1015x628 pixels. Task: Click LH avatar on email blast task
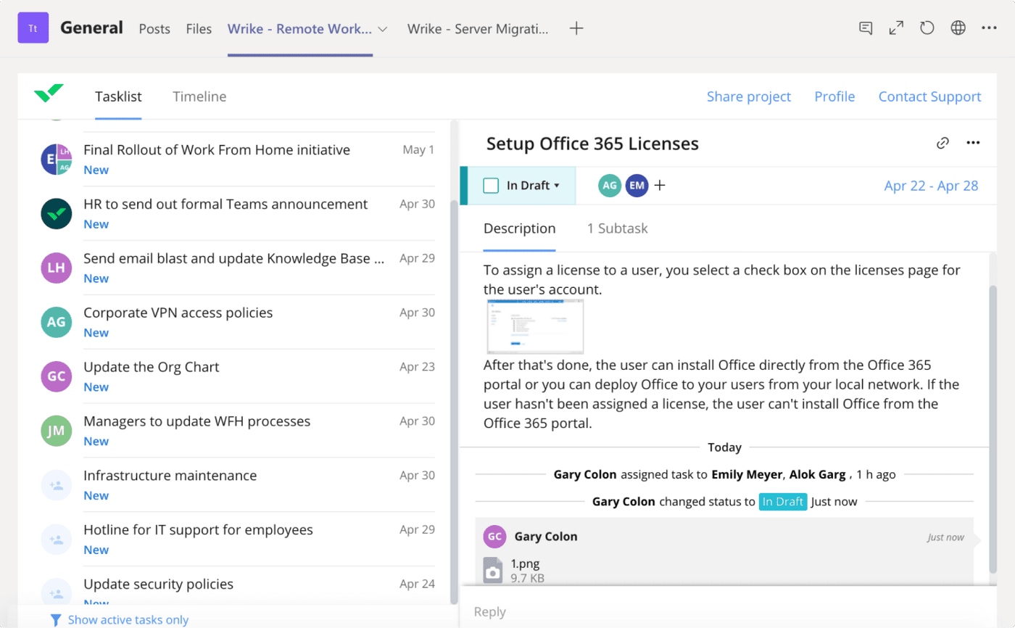pyautogui.click(x=57, y=268)
